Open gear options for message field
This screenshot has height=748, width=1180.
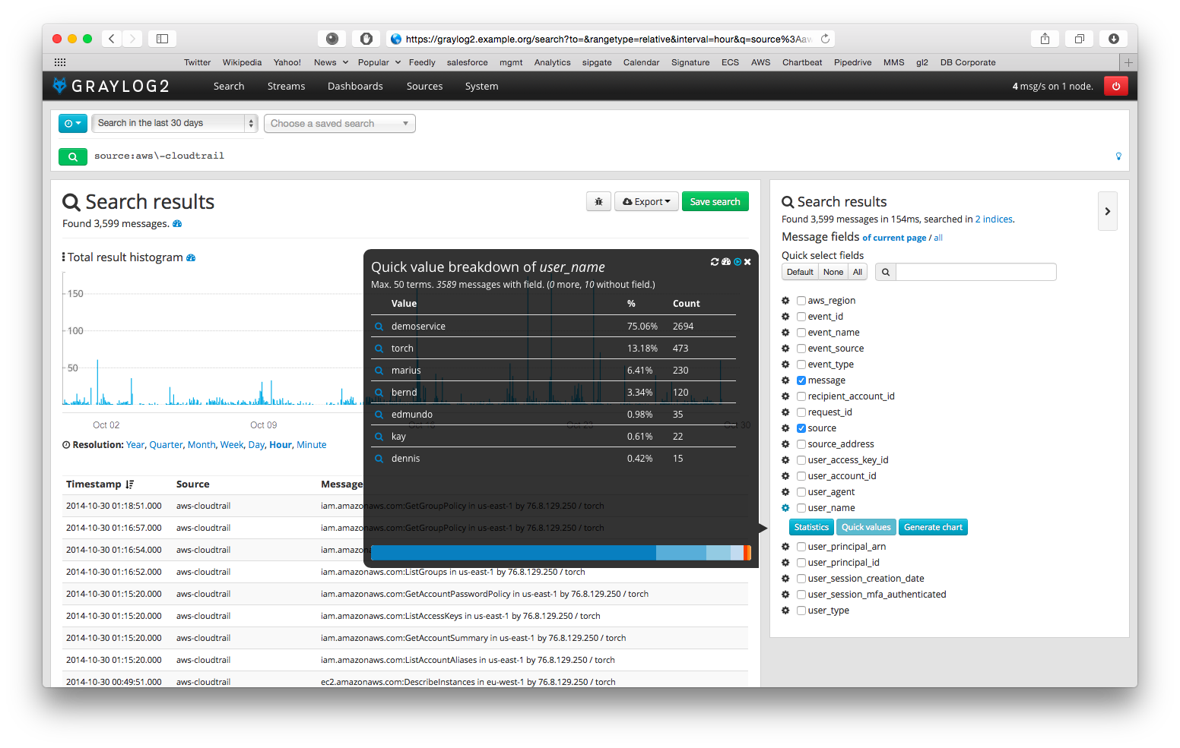point(786,380)
